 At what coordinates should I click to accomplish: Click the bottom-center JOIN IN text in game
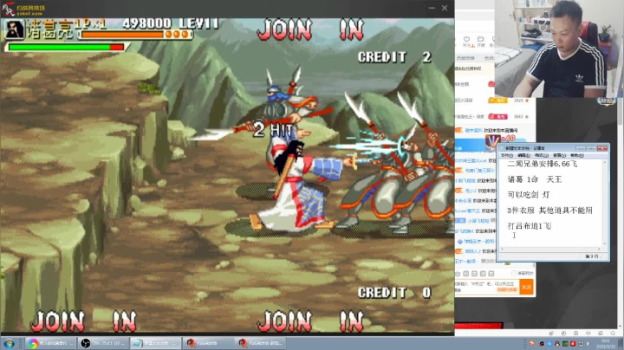pos(310,321)
